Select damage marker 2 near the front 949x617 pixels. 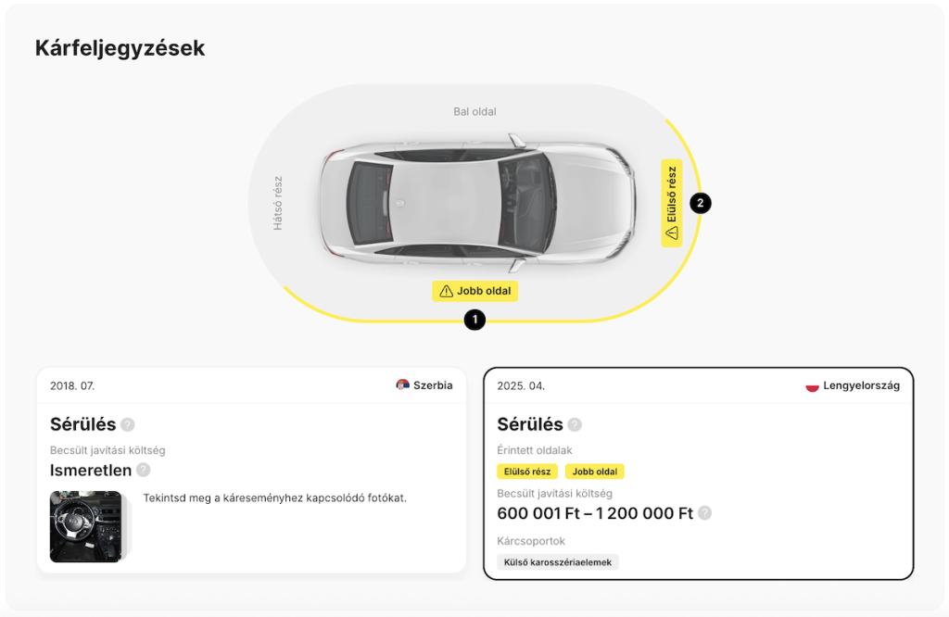pos(699,203)
